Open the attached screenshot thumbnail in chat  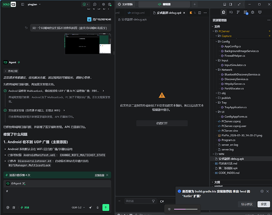click(88, 44)
